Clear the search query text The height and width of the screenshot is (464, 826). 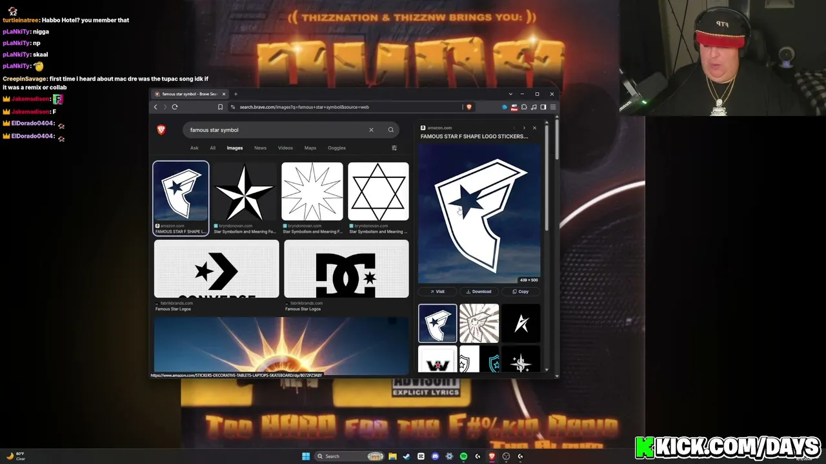pyautogui.click(x=371, y=130)
